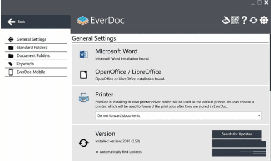Screen dimensions: 271x161
Task: Click the Search for Updates button
Action: click(x=237, y=134)
